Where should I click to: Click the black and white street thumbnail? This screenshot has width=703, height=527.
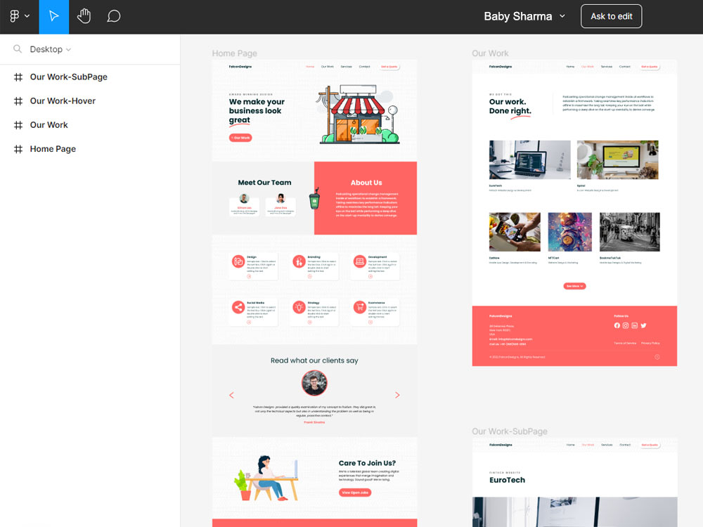[x=630, y=232]
